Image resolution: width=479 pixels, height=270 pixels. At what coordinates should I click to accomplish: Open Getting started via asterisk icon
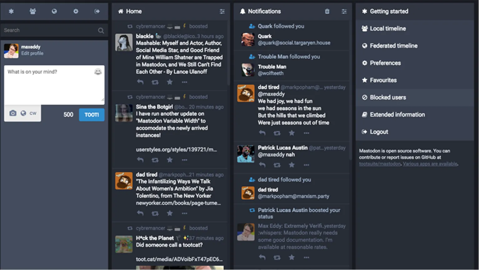[11, 11]
